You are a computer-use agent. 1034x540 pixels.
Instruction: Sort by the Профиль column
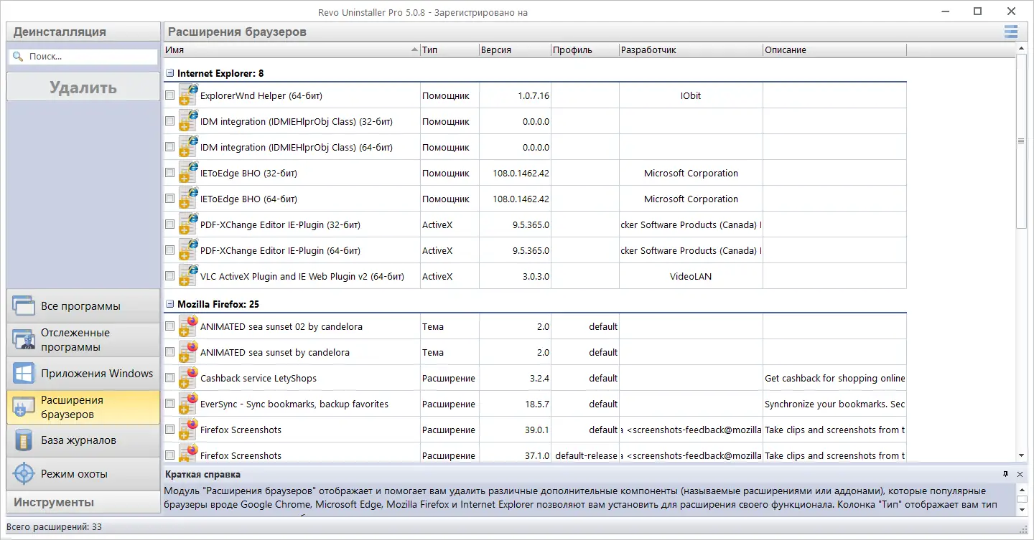585,50
